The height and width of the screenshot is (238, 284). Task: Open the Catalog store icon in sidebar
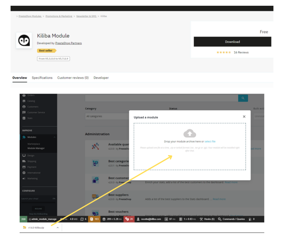tap(24, 101)
